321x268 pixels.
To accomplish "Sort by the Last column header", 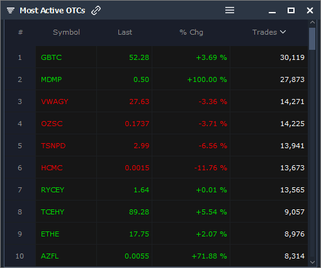I will [125, 32].
